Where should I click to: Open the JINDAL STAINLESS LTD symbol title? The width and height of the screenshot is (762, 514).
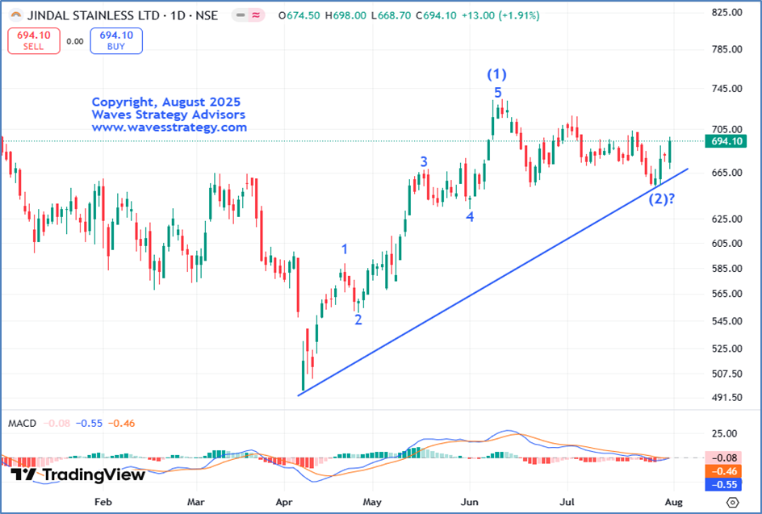pyautogui.click(x=122, y=15)
